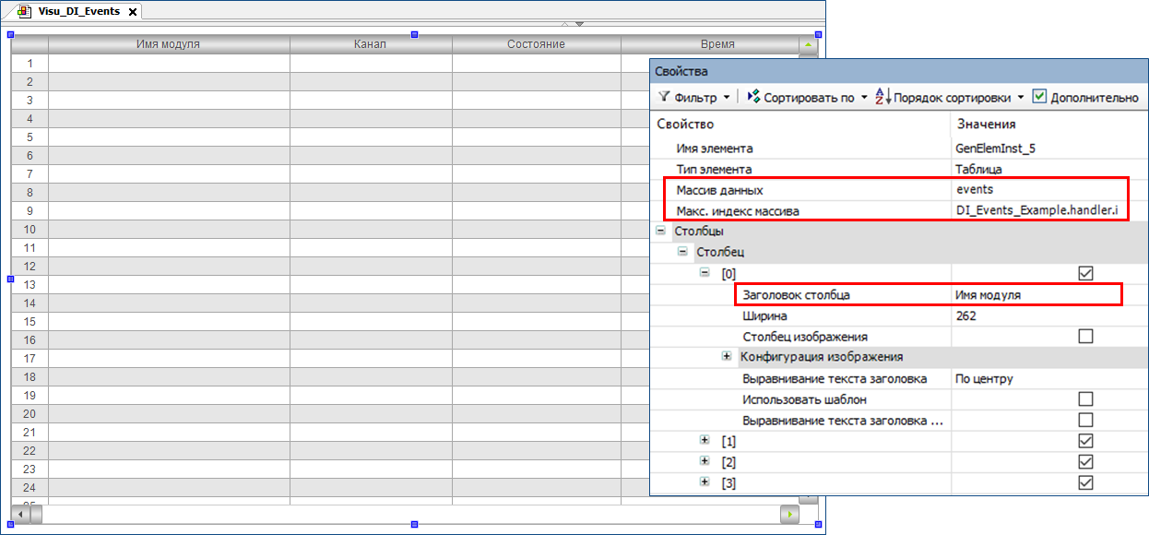Edit the Заголовок столбца value field
1149x535 pixels.
click(1033, 295)
